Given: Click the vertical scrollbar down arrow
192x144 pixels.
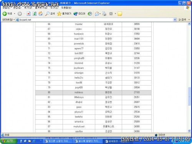Looking at the screenshot, I should (189, 131).
